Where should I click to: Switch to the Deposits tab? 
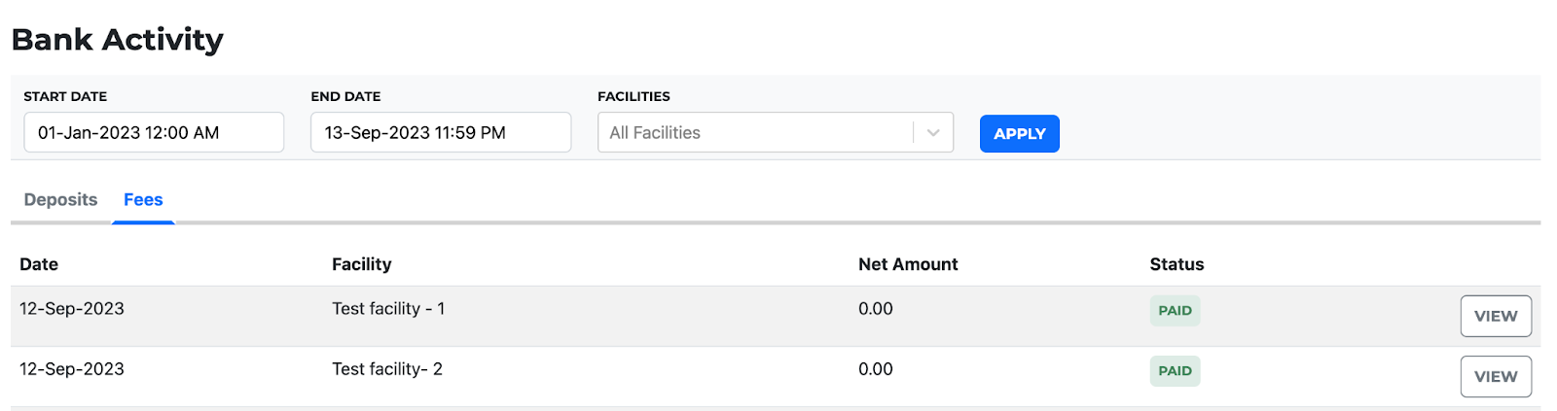click(x=60, y=199)
